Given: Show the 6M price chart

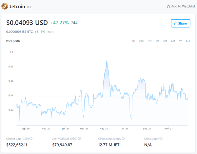Looking at the screenshot, I should [173, 41].
